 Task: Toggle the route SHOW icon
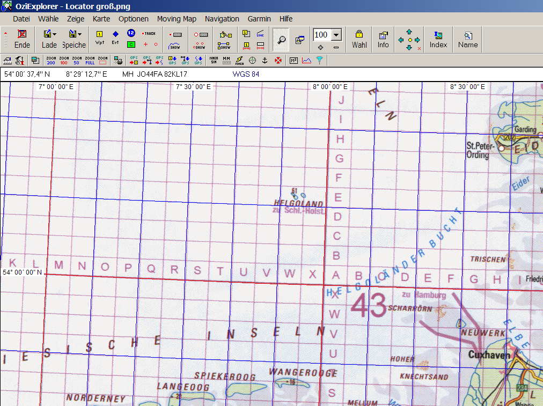(x=224, y=46)
